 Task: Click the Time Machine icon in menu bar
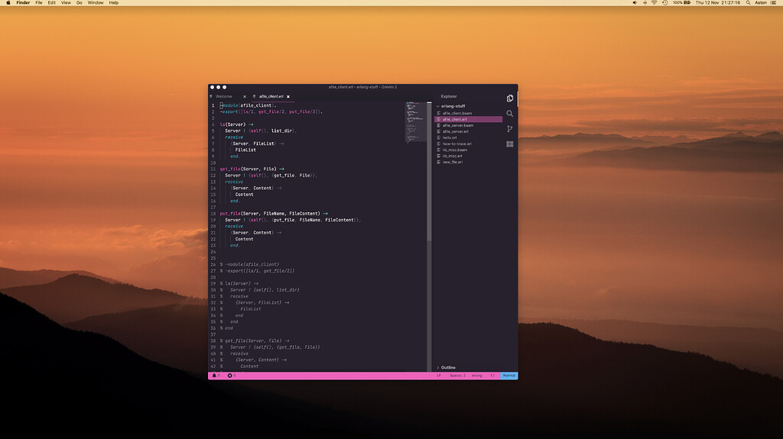click(x=664, y=3)
